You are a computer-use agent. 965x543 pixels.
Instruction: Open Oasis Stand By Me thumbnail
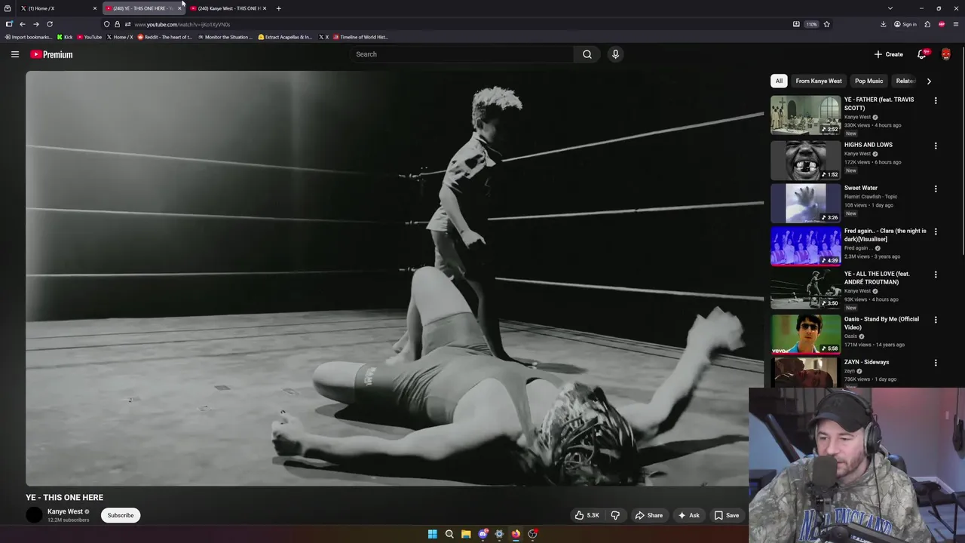tap(805, 334)
